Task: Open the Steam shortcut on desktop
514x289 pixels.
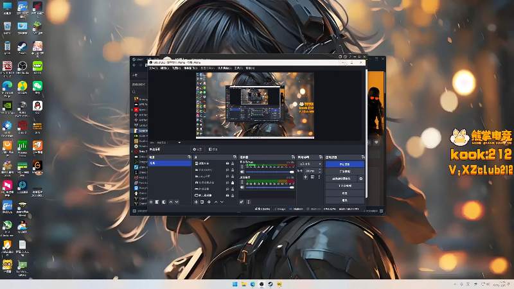Action: point(22,48)
